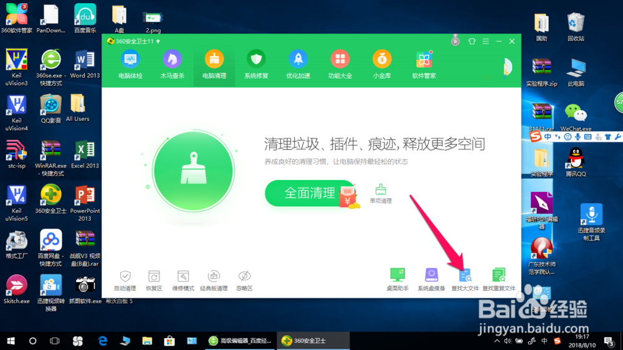This screenshot has width=623, height=350.
Task: Open Microsoft Edge from taskbar
Action: coord(103,341)
